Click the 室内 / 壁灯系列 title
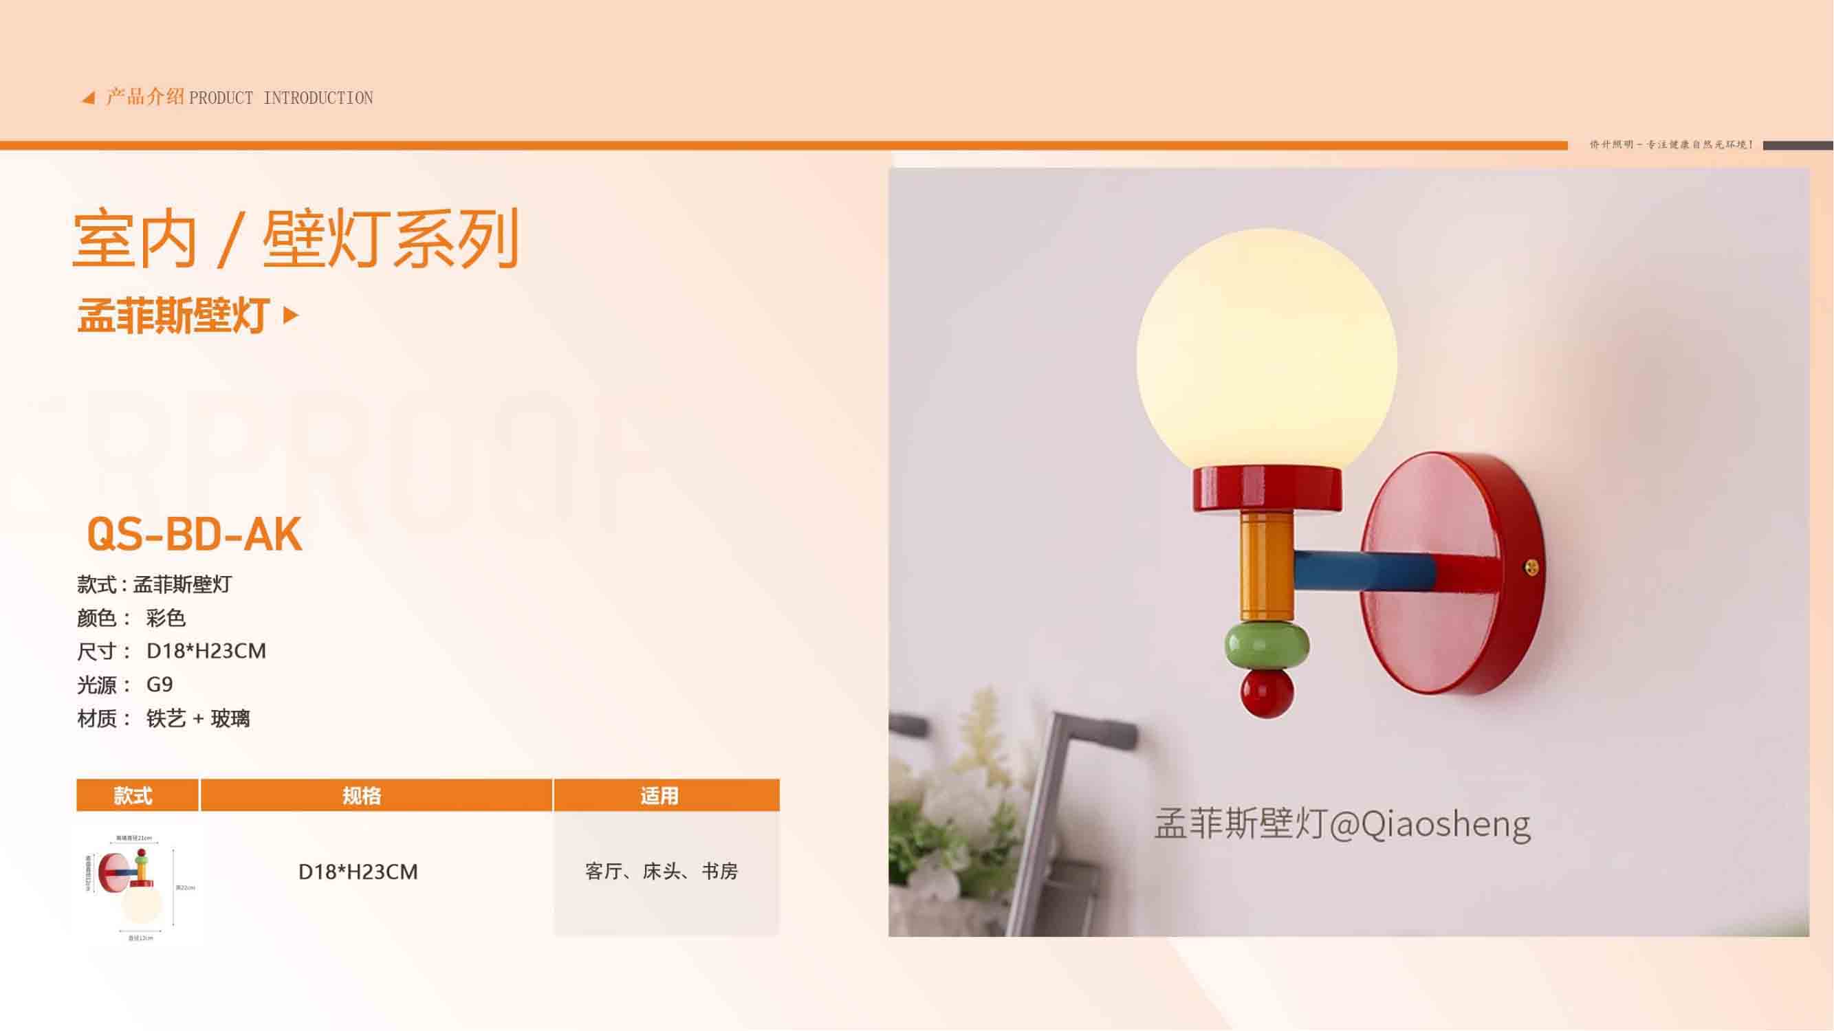1834x1031 pixels. (x=296, y=239)
